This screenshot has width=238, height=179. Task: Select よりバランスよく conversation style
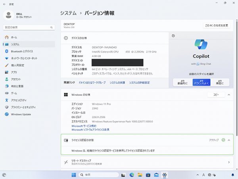pos(202,82)
